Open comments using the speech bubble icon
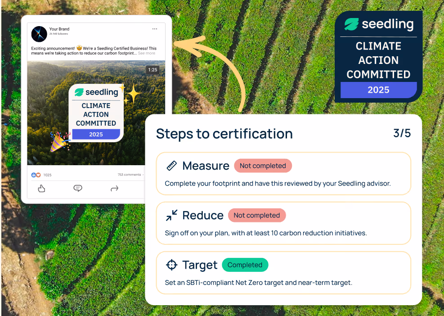The width and height of the screenshot is (444, 316). pyautogui.click(x=78, y=189)
